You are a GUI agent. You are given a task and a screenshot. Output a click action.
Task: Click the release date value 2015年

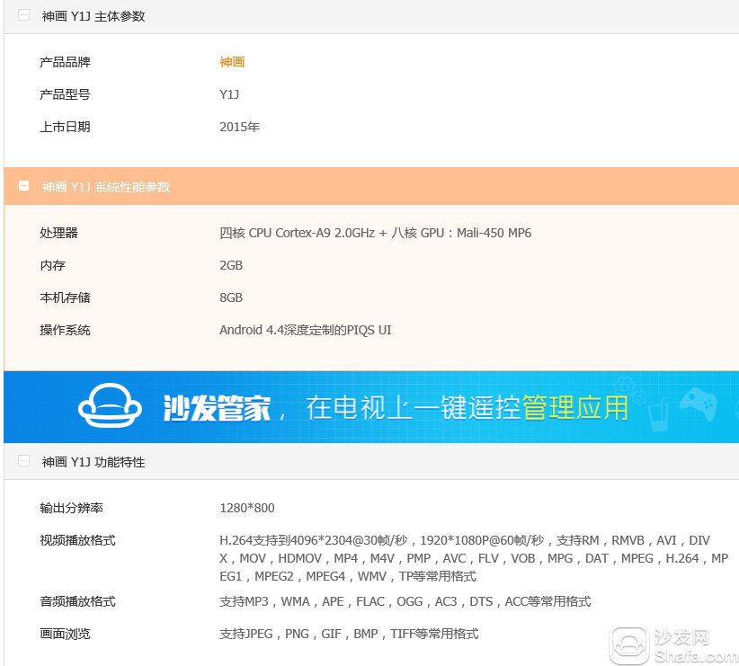240,128
